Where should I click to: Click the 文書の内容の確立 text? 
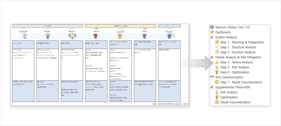coord(164,50)
